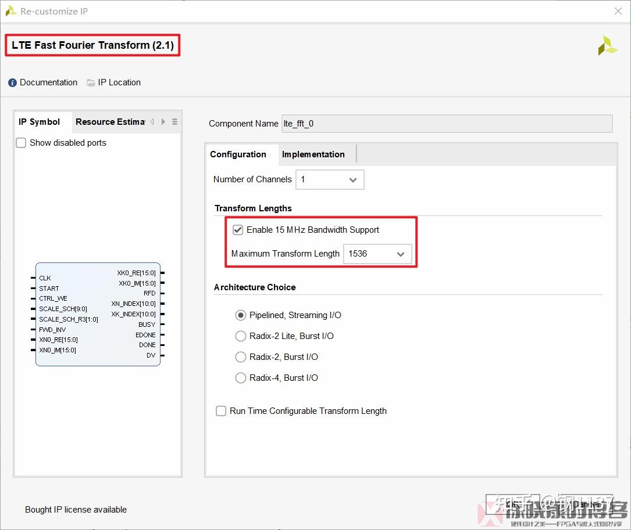Disable the Enable 15 MHz Bandwidth Support checkbox
The width and height of the screenshot is (631, 530).
point(238,229)
